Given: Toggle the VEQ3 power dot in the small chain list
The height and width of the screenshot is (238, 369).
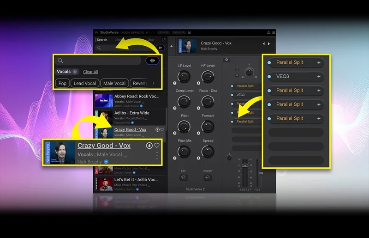Looking at the screenshot, I should (232, 95).
